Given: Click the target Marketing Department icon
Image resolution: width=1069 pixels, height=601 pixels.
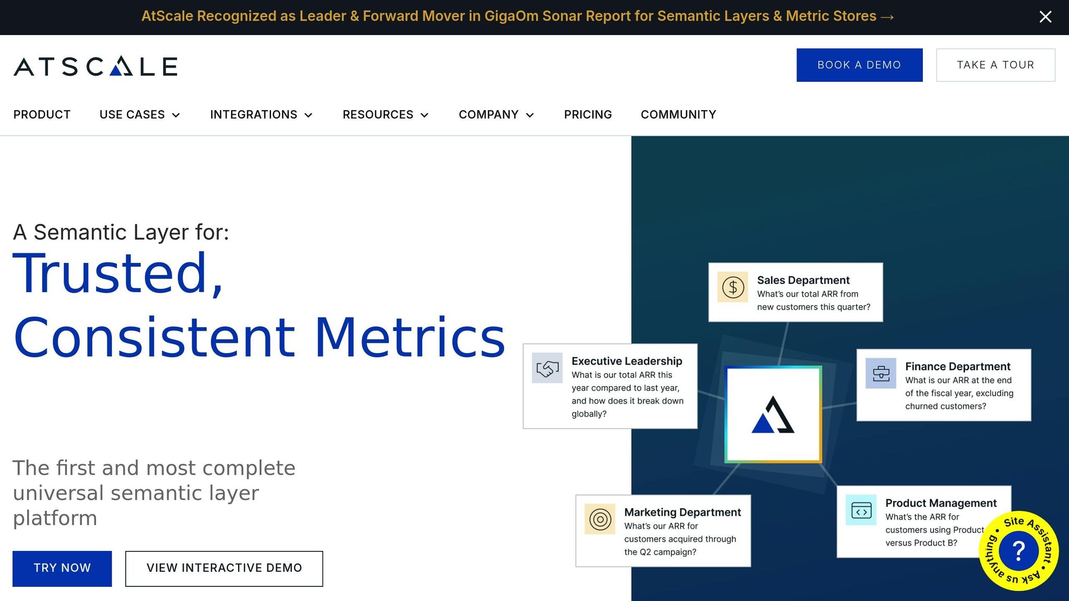Looking at the screenshot, I should click(x=600, y=519).
